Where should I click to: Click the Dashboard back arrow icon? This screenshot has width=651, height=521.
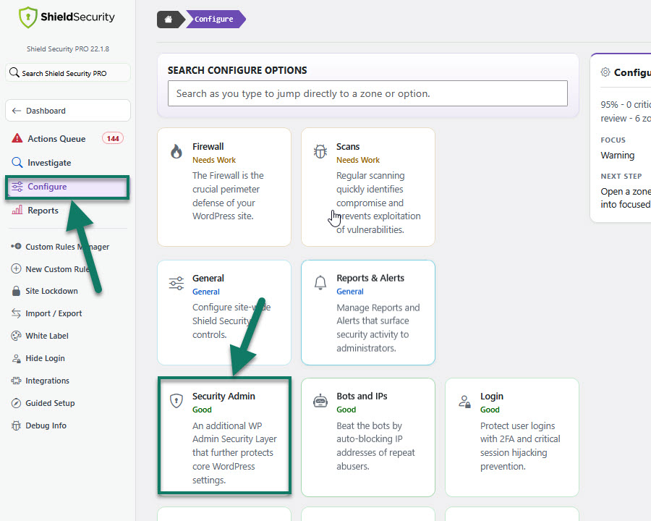pyautogui.click(x=17, y=111)
